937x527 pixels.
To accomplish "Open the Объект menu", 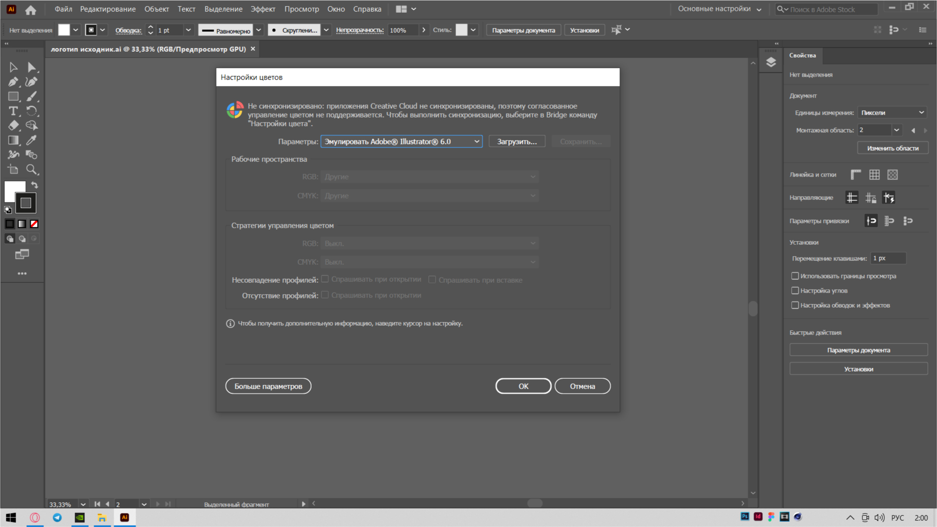I will coord(157,9).
